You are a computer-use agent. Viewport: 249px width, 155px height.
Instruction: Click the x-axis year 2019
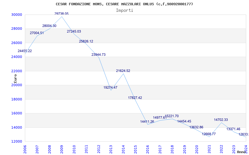(185, 149)
